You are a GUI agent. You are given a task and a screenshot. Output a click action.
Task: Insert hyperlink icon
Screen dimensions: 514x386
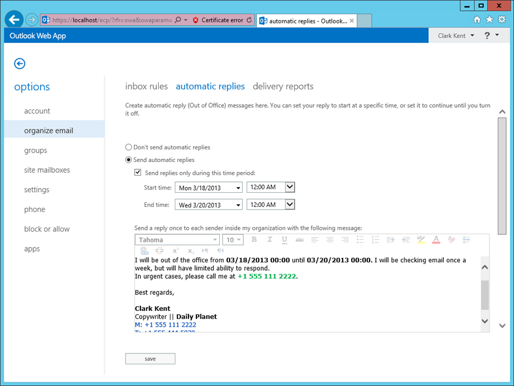tap(144, 251)
